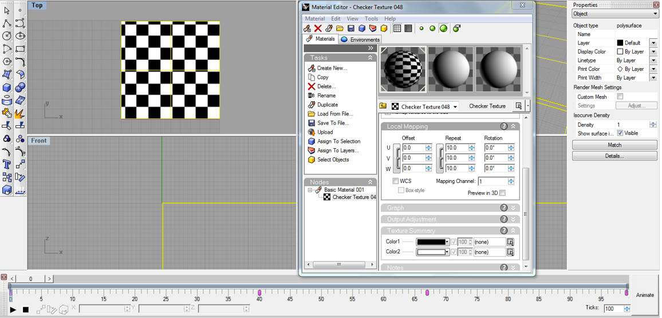Screen dimensions: 662x318
Task: Select the Circle tool in left toolbar
Action: [x=7, y=36]
